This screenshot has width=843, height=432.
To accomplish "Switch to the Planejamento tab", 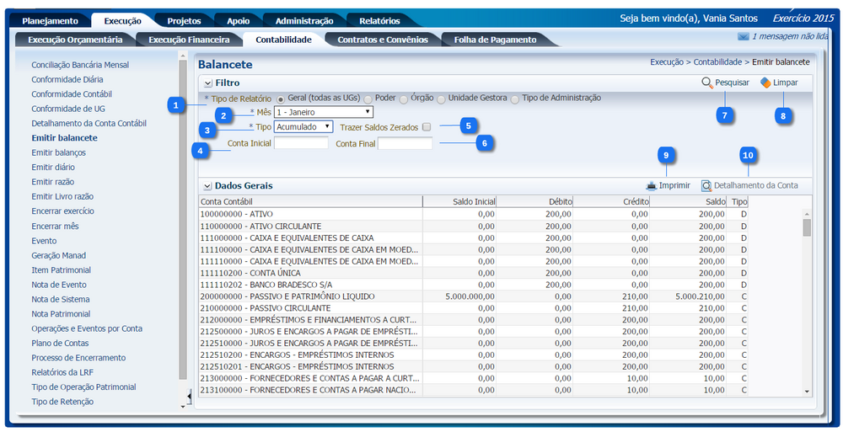I will coord(50,21).
